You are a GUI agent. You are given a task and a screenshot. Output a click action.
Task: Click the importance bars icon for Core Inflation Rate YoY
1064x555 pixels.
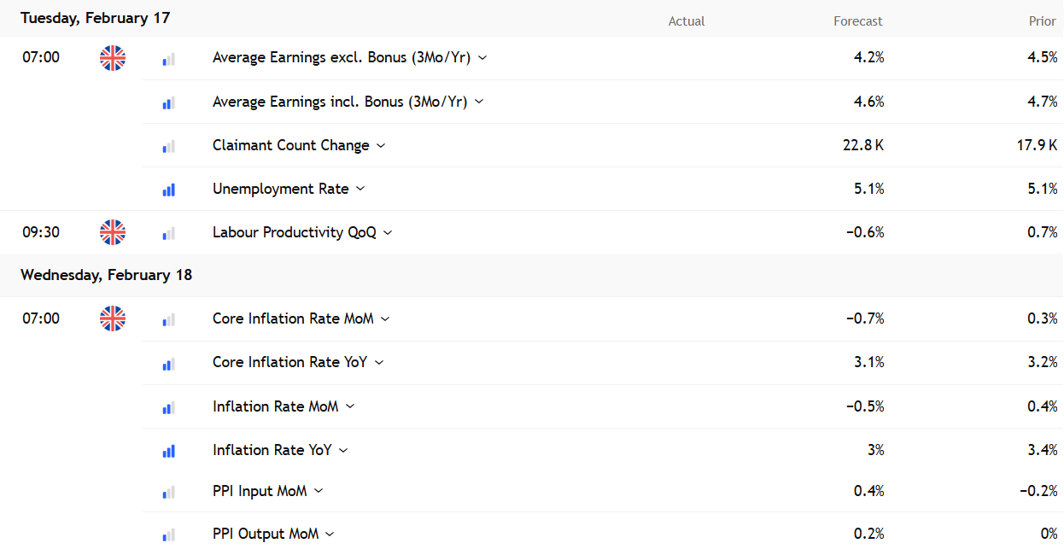pyautogui.click(x=169, y=364)
